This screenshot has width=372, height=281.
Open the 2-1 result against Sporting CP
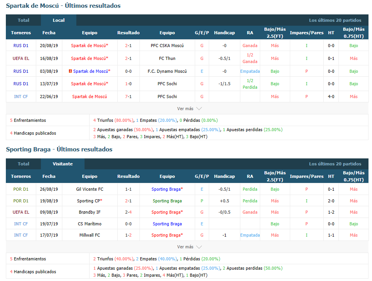click(x=128, y=201)
